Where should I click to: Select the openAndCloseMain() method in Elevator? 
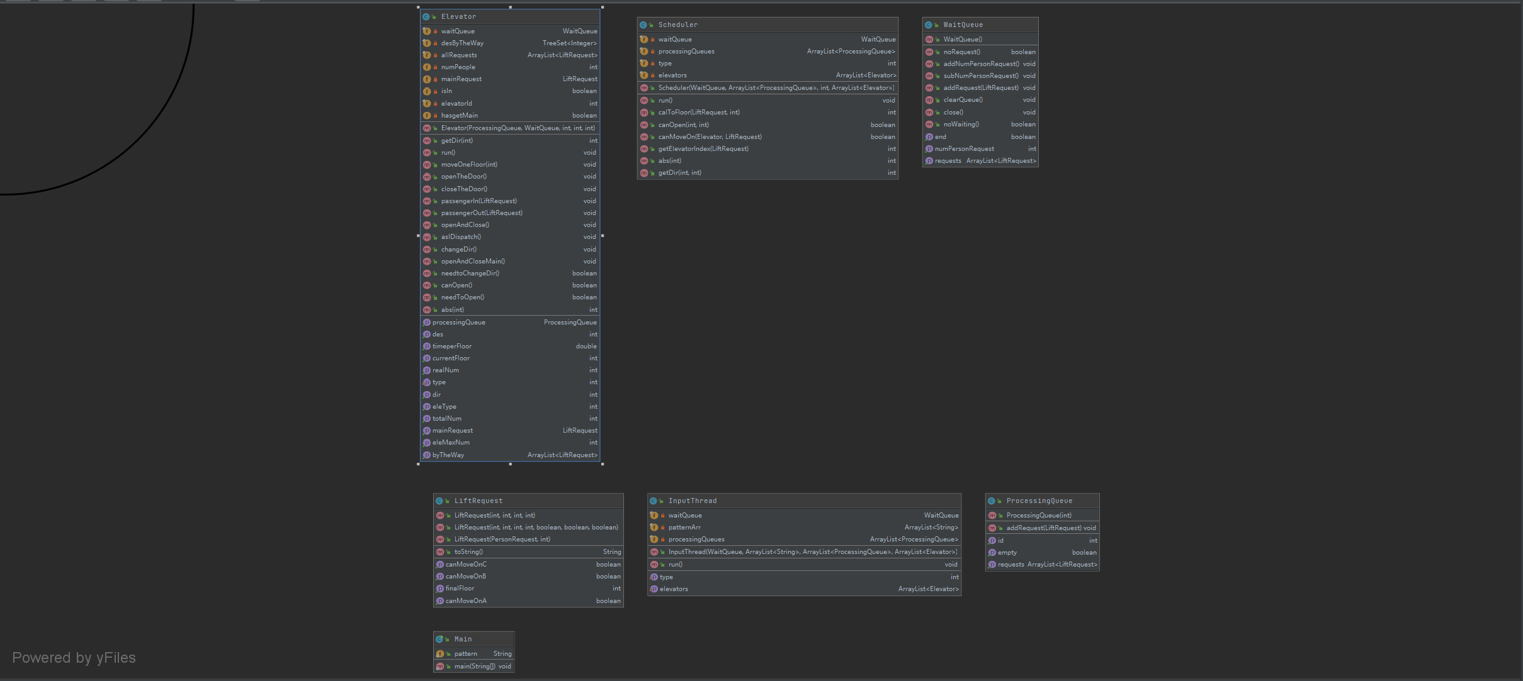[473, 262]
